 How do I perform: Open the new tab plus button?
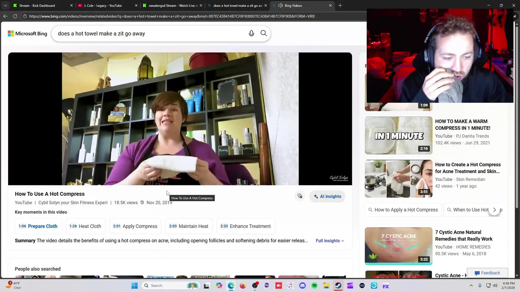click(340, 6)
